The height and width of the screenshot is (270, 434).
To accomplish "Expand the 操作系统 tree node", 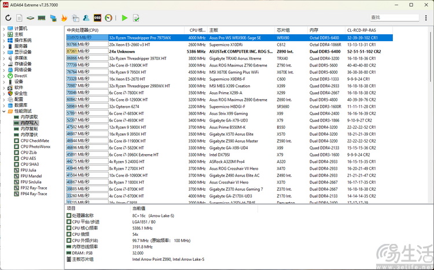I will [3, 41].
